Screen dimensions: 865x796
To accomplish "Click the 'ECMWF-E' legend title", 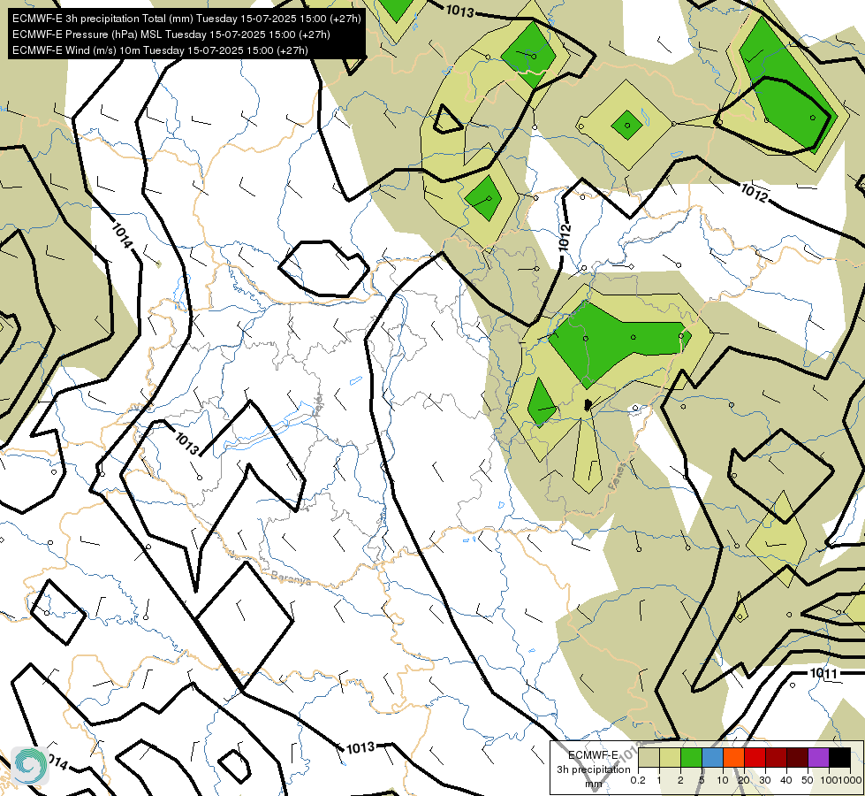I will (593, 754).
